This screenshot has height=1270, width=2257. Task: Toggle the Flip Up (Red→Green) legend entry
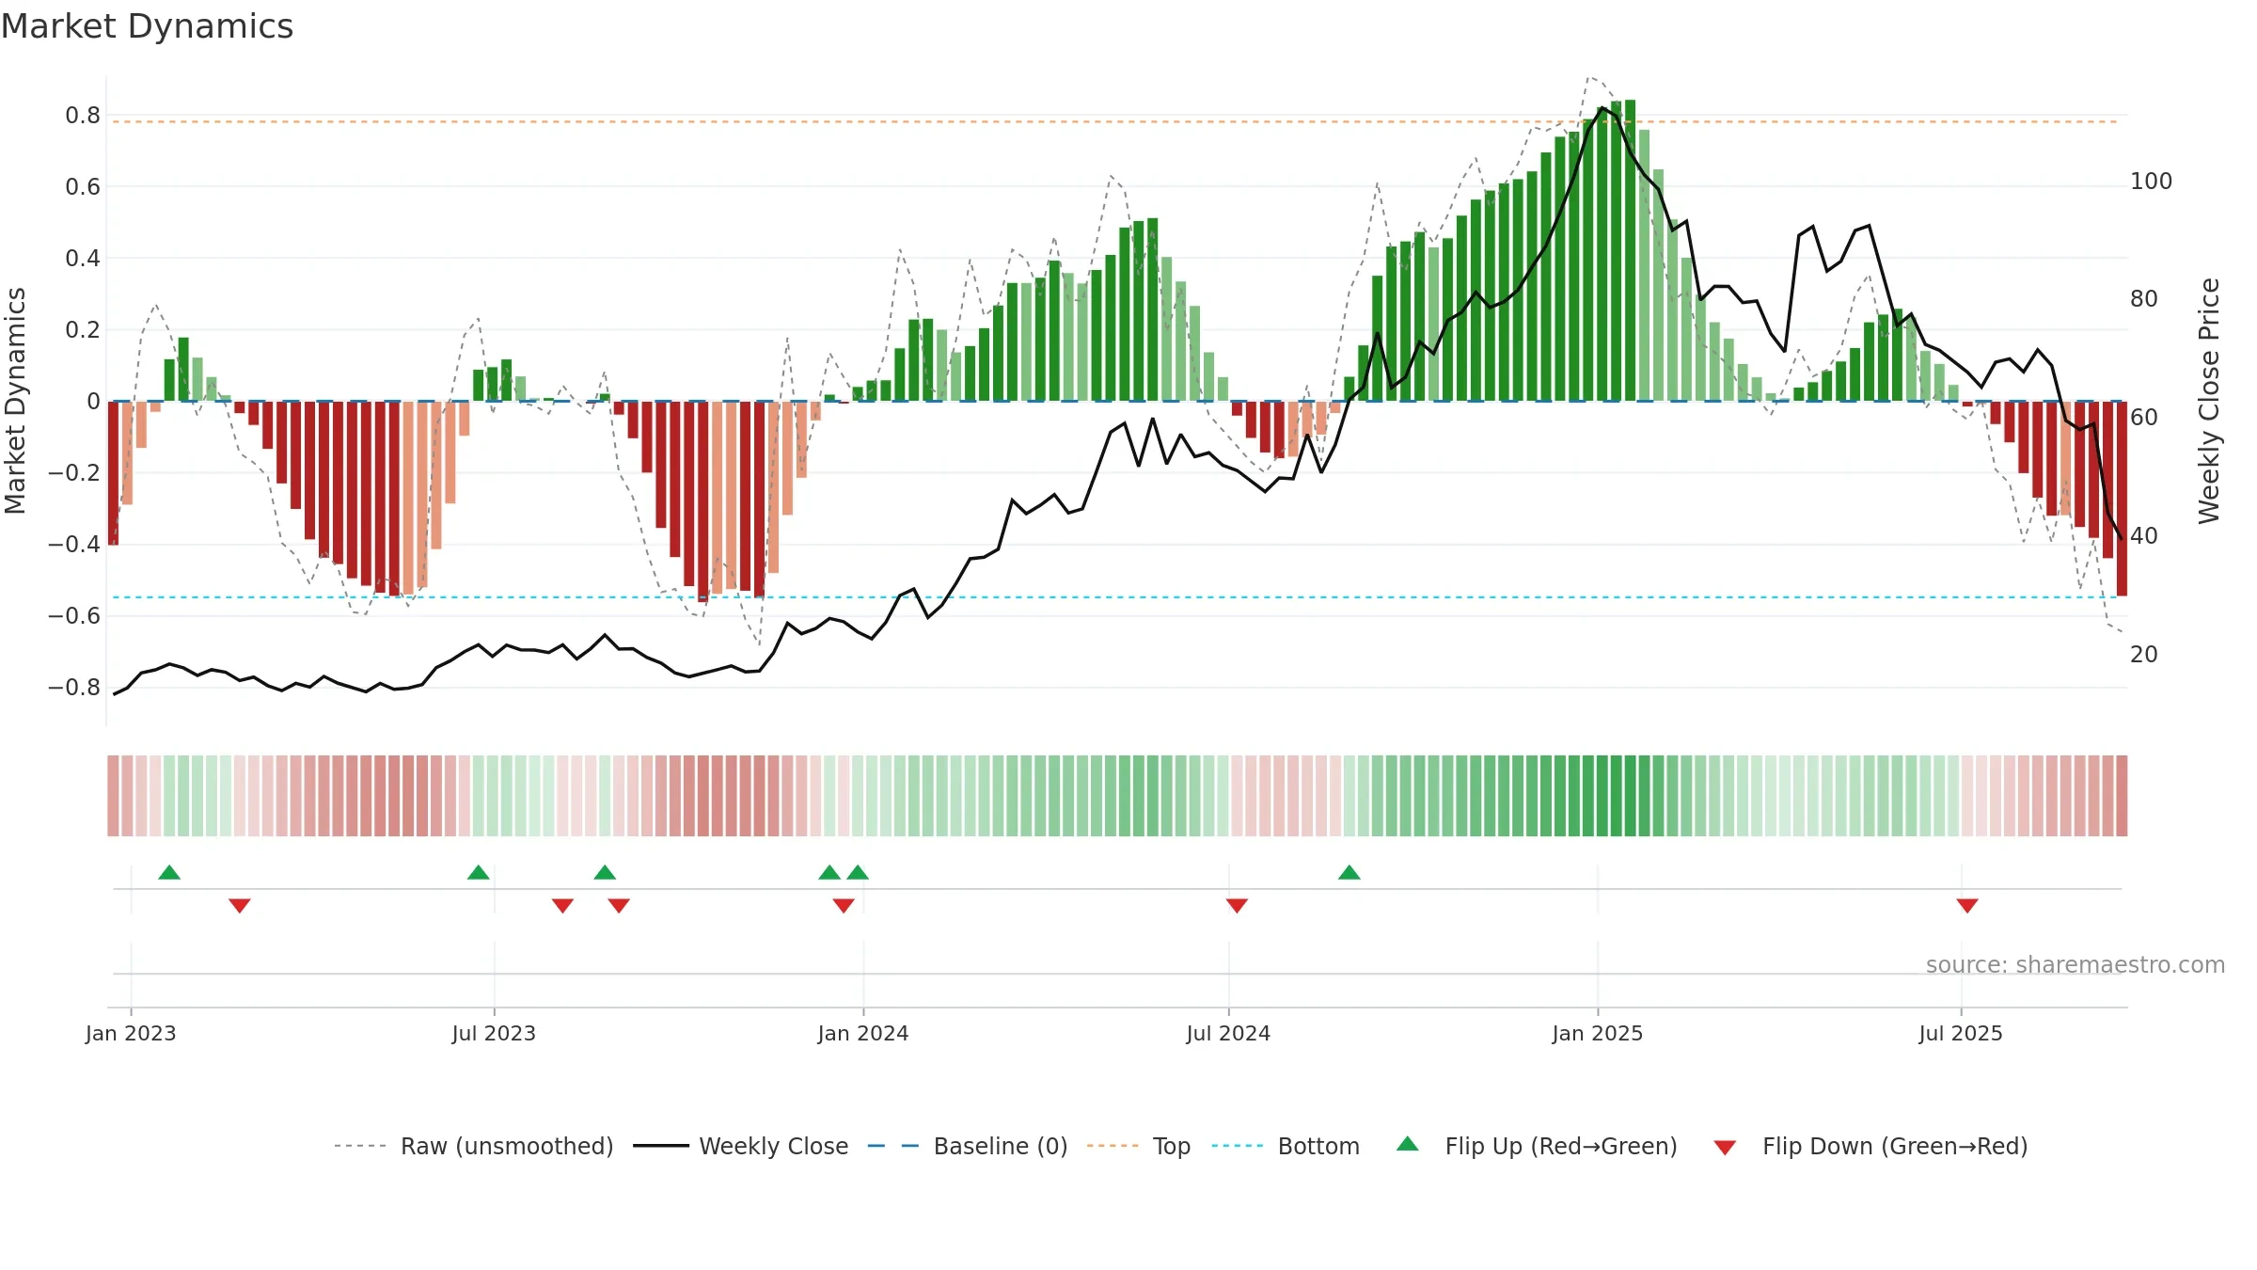(1537, 1146)
